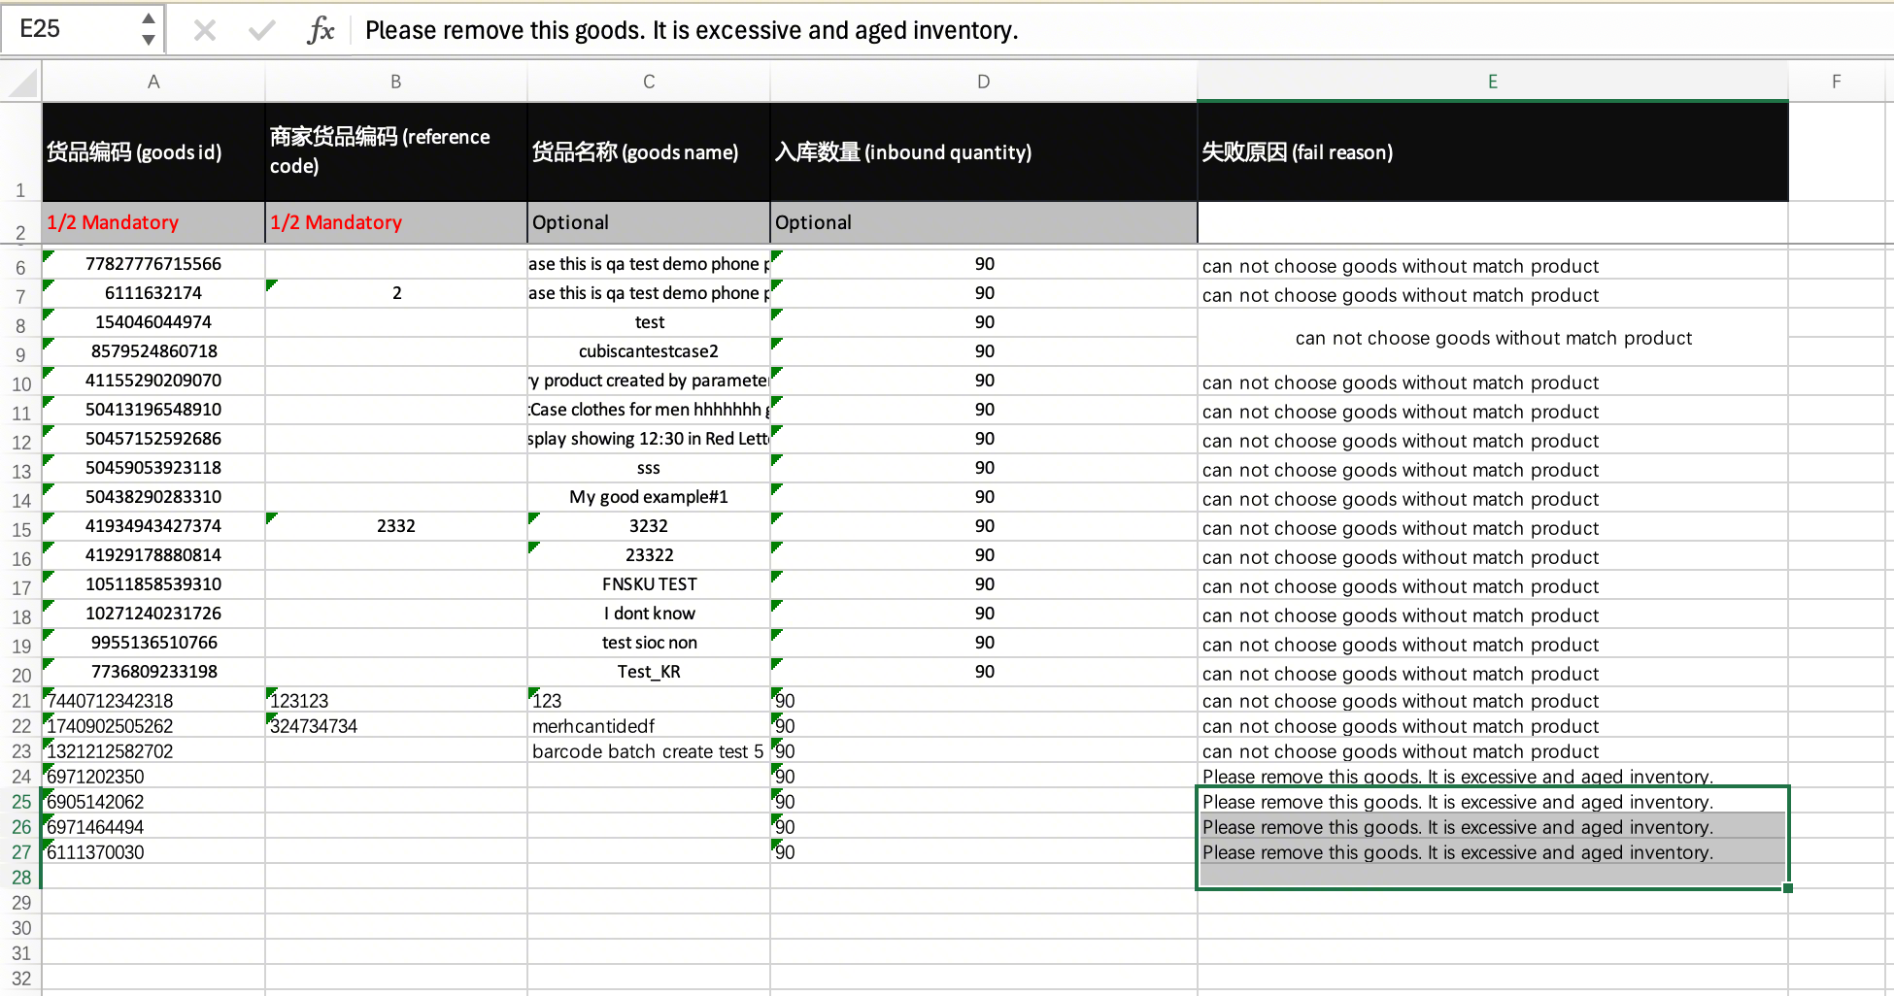Image resolution: width=1894 pixels, height=996 pixels.
Task: Click the fail reason header cell
Action: coord(1492,152)
